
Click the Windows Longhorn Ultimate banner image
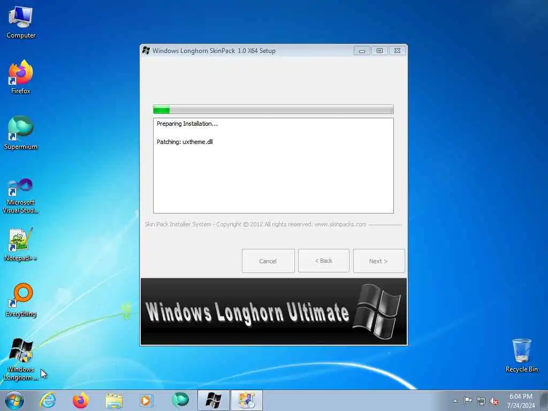[273, 311]
